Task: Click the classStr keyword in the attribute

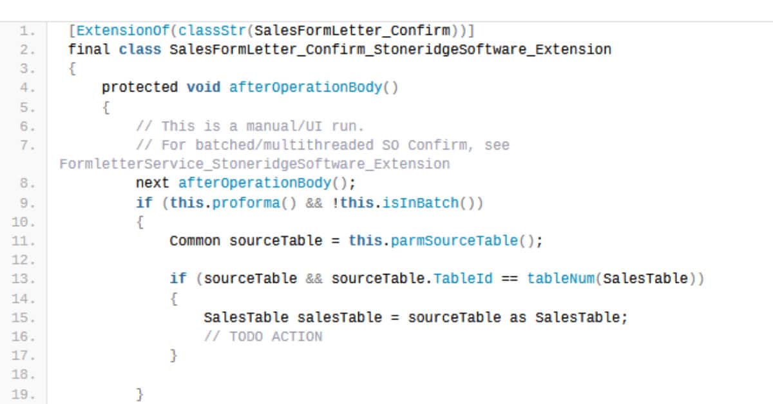Action: click(x=208, y=30)
